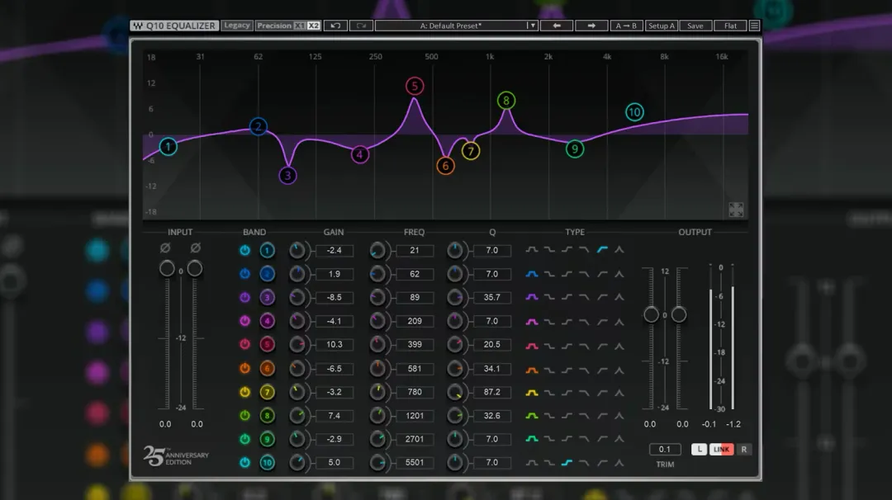This screenshot has width=892, height=500.
Task: Toggle band 5 power button
Action: click(x=244, y=344)
